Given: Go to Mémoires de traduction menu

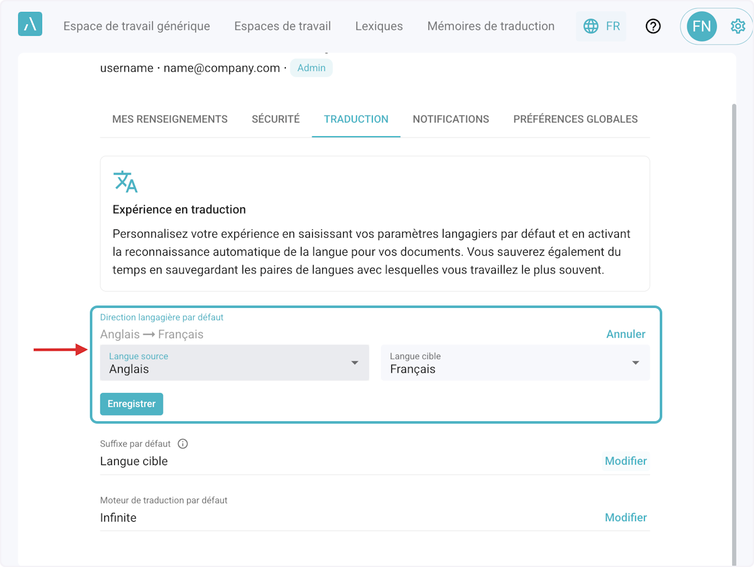Looking at the screenshot, I should (x=491, y=26).
